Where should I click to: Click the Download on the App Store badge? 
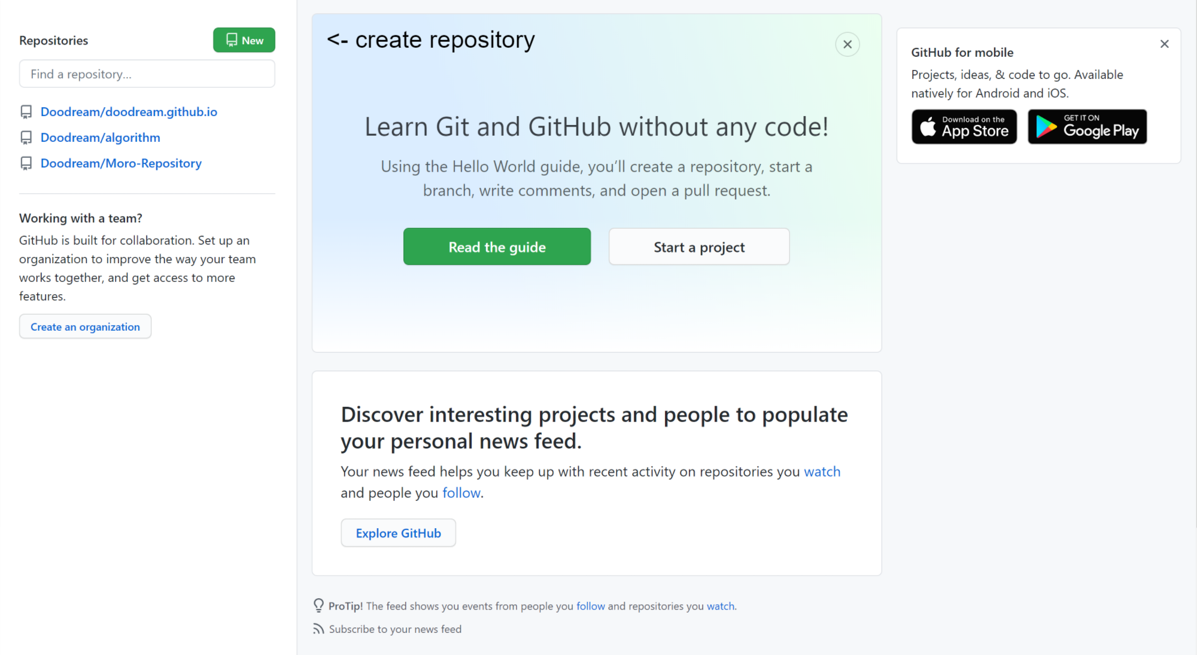(x=964, y=127)
